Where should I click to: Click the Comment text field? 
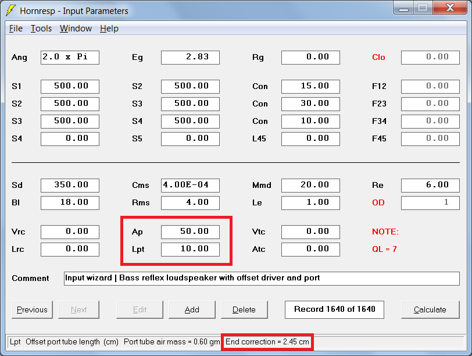pos(262,279)
